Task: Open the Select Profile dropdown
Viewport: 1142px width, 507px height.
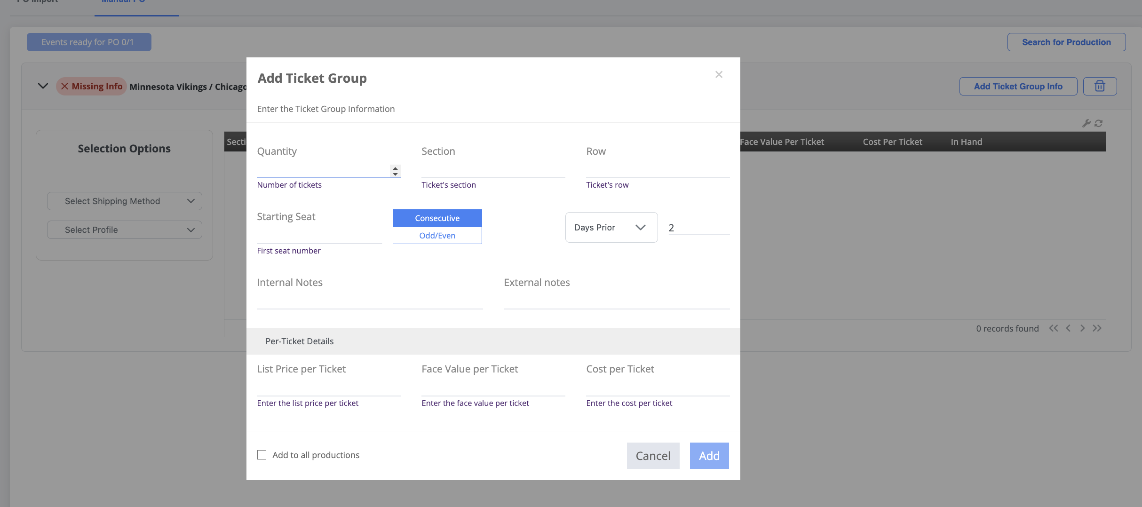Action: (125, 230)
